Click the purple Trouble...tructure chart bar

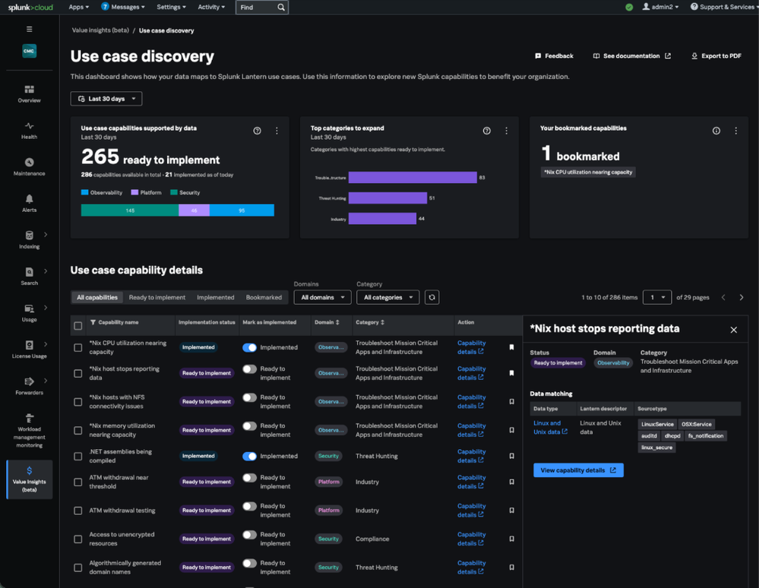(x=413, y=178)
